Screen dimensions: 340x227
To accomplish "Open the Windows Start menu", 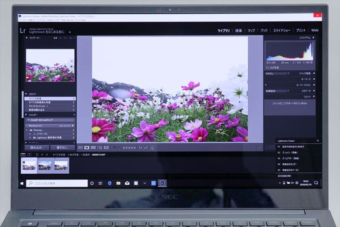I will click(22, 183).
